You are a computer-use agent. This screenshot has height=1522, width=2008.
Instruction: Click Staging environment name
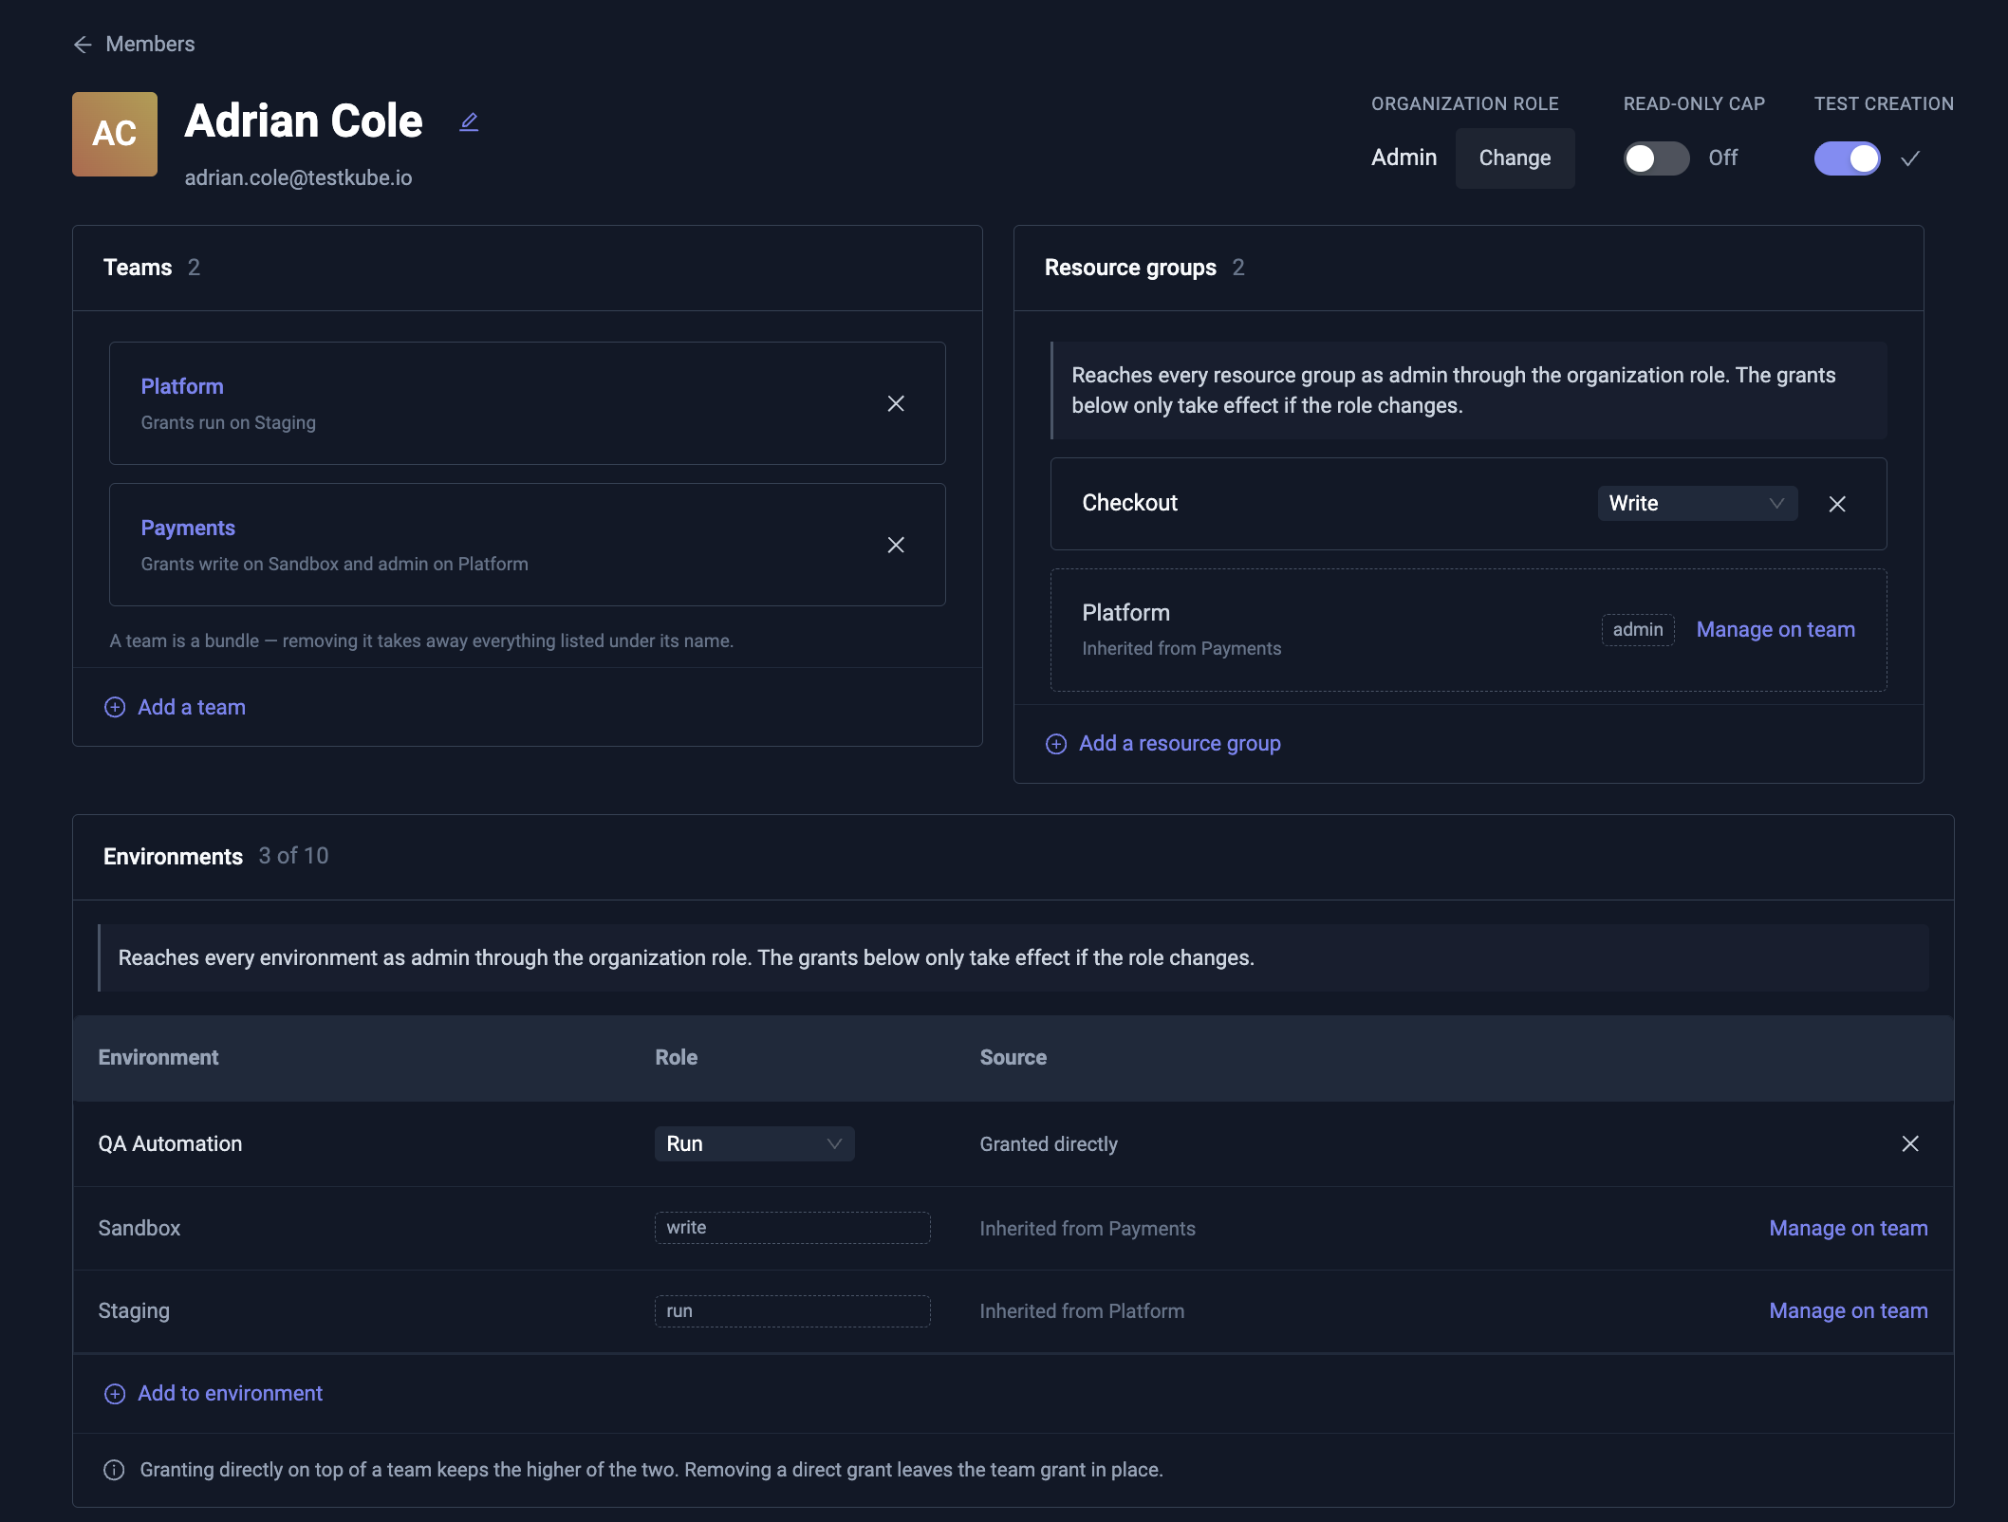click(134, 1310)
